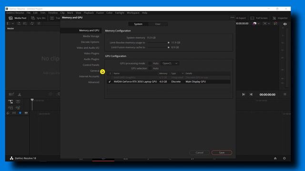Viewport: 305px width, 171px height.
Task: Select Internet Accounts in sidebar
Action: point(89,76)
